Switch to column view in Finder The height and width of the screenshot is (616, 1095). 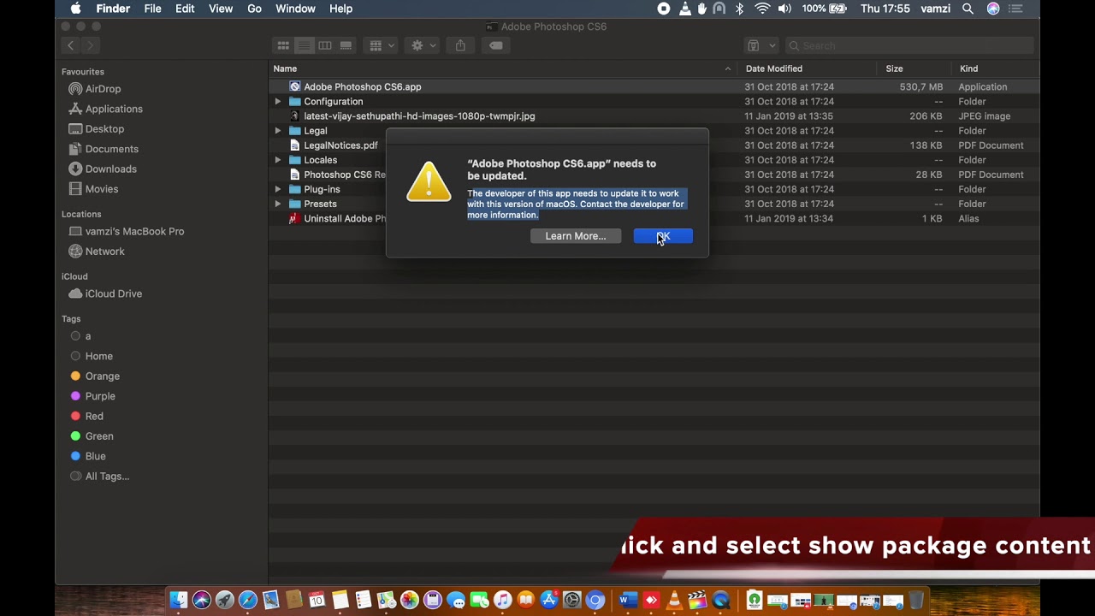tap(325, 45)
